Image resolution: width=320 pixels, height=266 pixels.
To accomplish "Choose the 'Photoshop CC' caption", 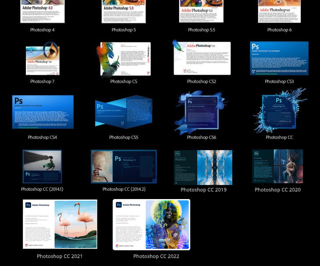I will [x=279, y=137].
